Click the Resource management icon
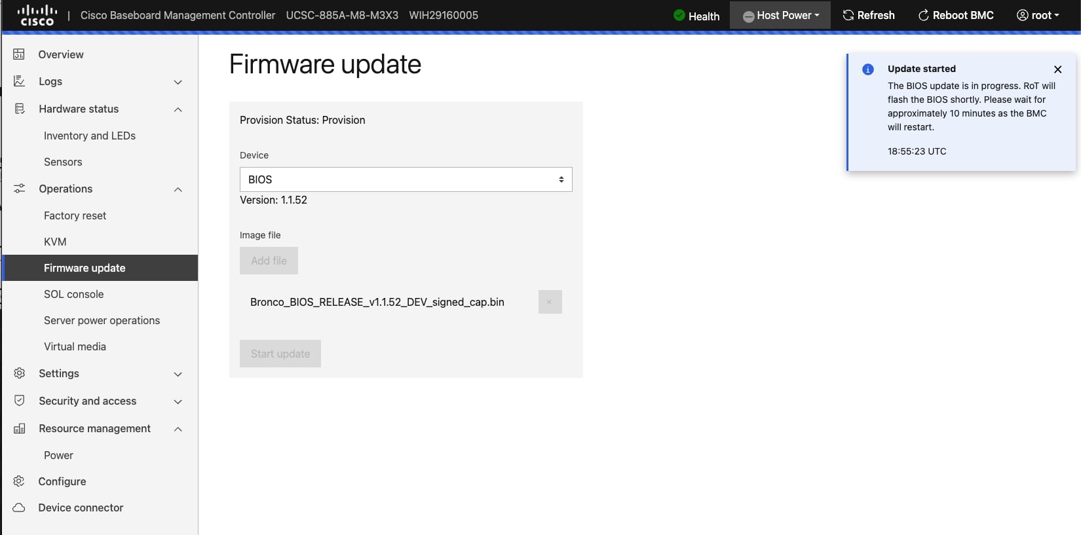The image size is (1081, 535). [20, 428]
